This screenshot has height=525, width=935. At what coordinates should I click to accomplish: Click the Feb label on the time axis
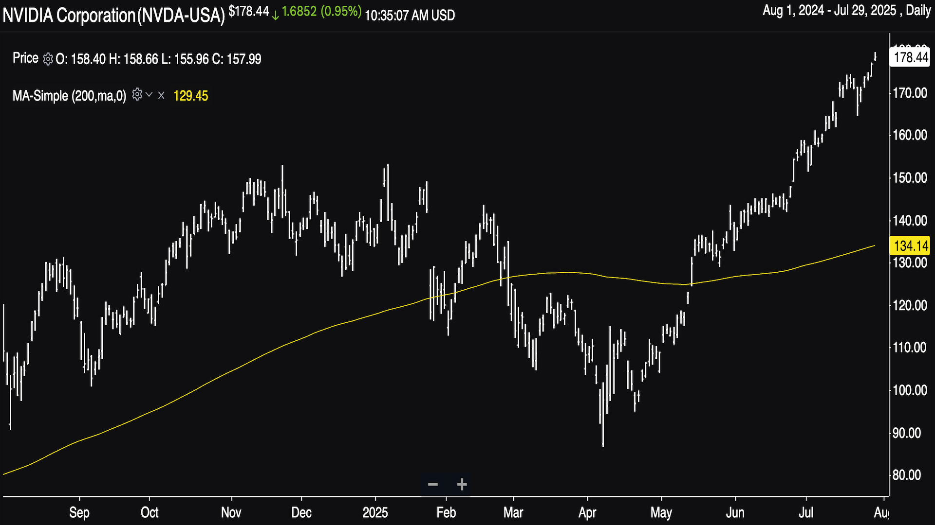446,512
